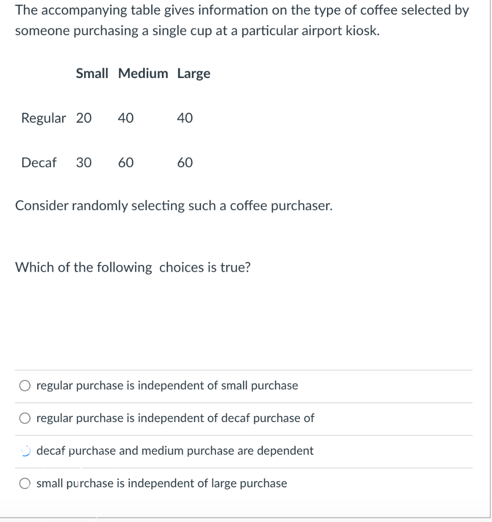Click the question text "Which of the following choices is true?"
The height and width of the screenshot is (522, 492).
(x=132, y=267)
